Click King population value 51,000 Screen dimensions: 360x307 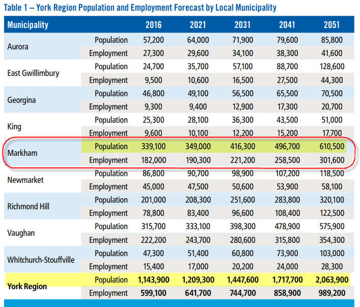(332, 120)
